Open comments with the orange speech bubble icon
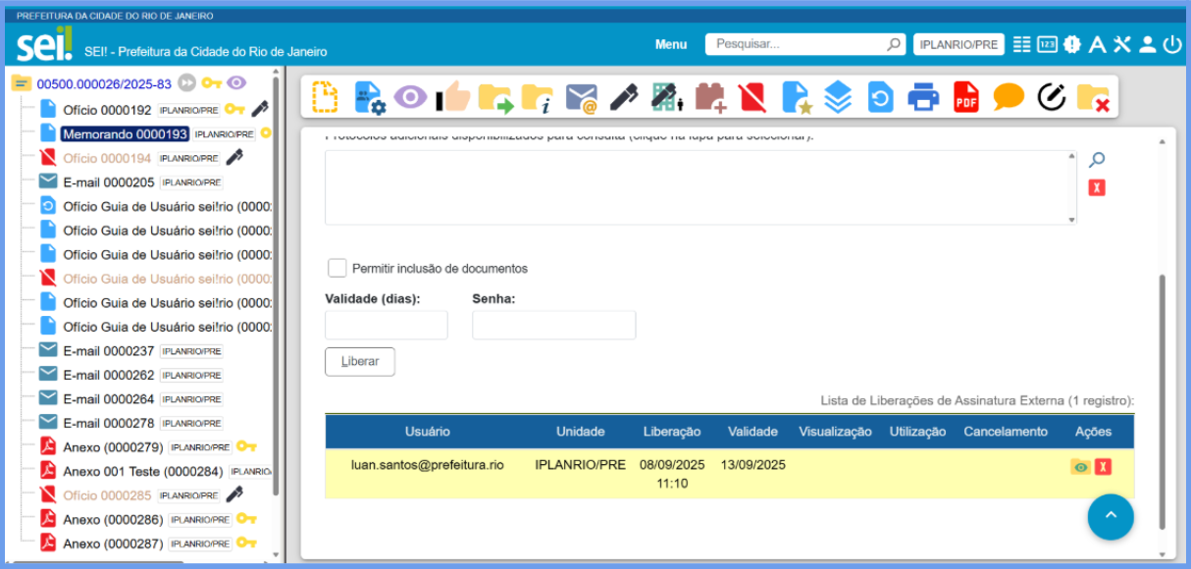The image size is (1191, 569). click(x=1009, y=97)
